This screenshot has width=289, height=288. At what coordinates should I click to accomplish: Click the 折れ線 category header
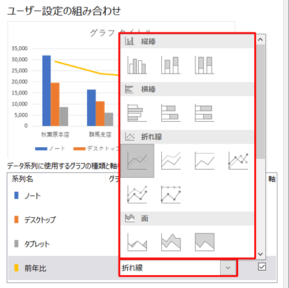(187, 137)
